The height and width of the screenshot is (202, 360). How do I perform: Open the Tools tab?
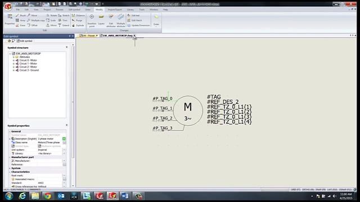click(142, 10)
